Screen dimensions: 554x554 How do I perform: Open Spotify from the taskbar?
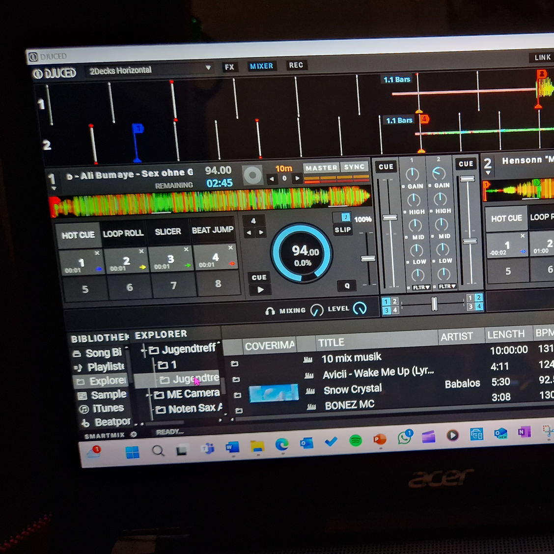tap(356, 441)
